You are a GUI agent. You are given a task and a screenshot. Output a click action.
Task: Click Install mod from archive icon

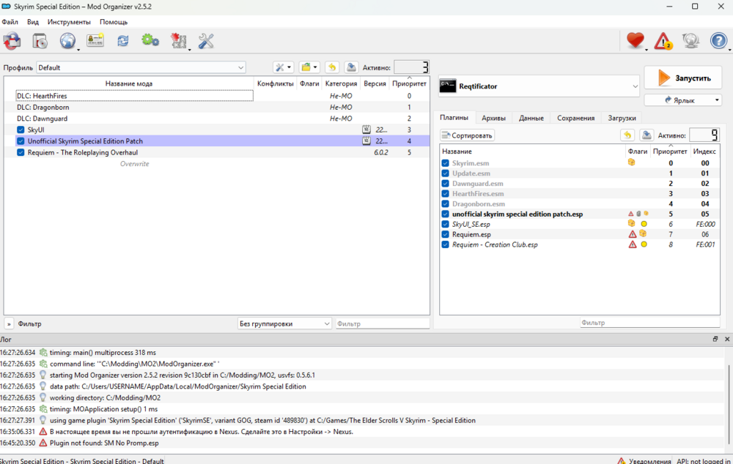click(40, 41)
